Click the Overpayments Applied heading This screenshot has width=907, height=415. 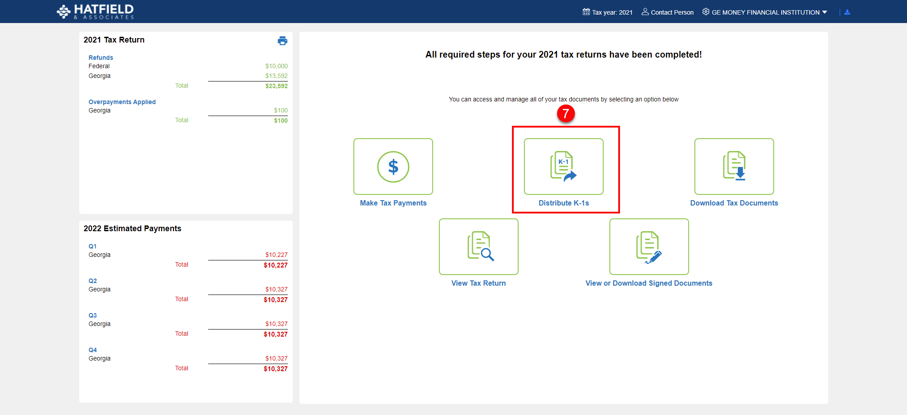coord(122,102)
